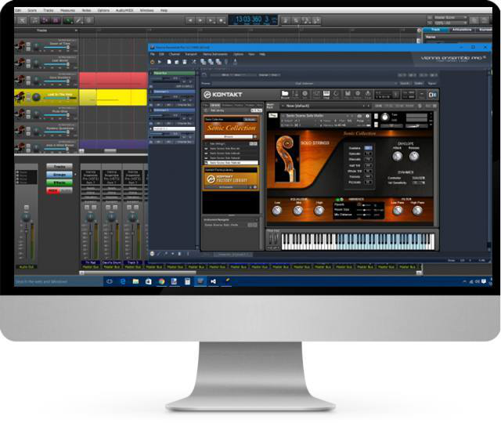Screen dimensions: 501x423
Task: Open Chrome from the Windows taskbar
Action: click(162, 281)
